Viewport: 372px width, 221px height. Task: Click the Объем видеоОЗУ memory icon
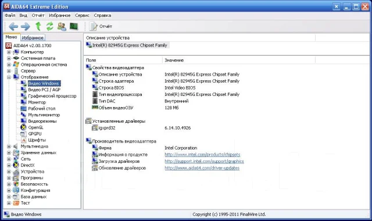[95, 108]
